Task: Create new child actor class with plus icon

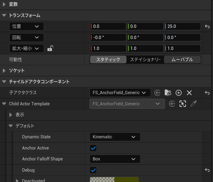Action: point(179,93)
